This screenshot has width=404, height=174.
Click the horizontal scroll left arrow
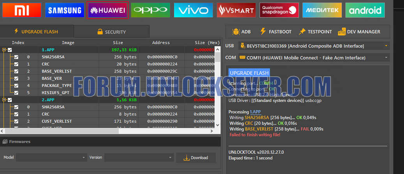point(2,131)
